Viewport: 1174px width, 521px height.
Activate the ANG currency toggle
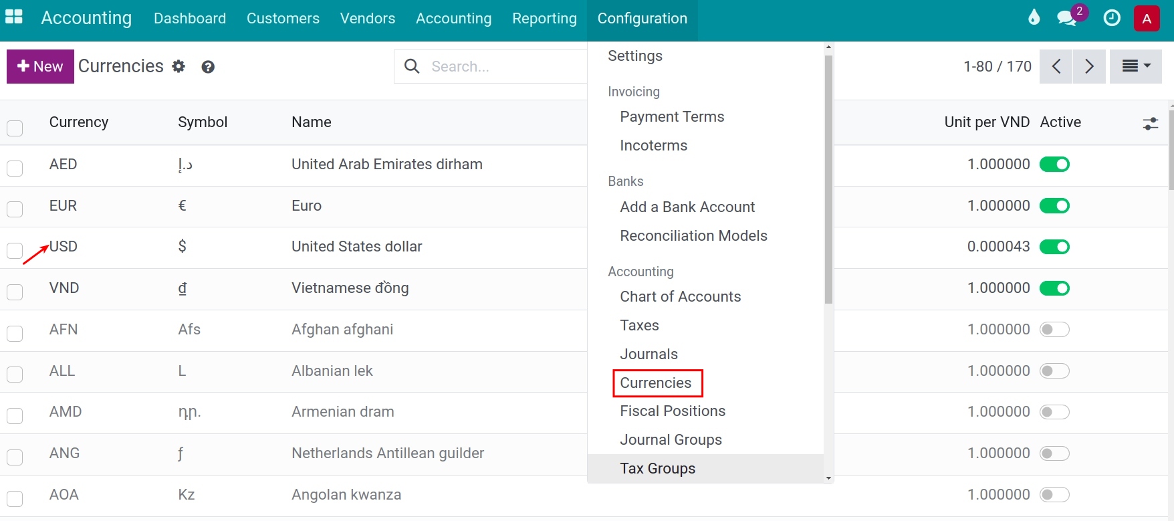(1054, 453)
